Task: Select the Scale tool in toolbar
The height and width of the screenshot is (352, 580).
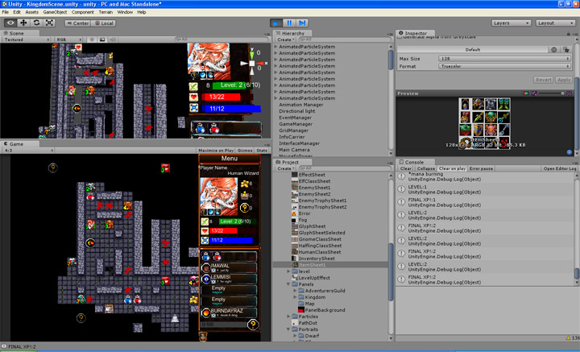Action: (x=49, y=23)
